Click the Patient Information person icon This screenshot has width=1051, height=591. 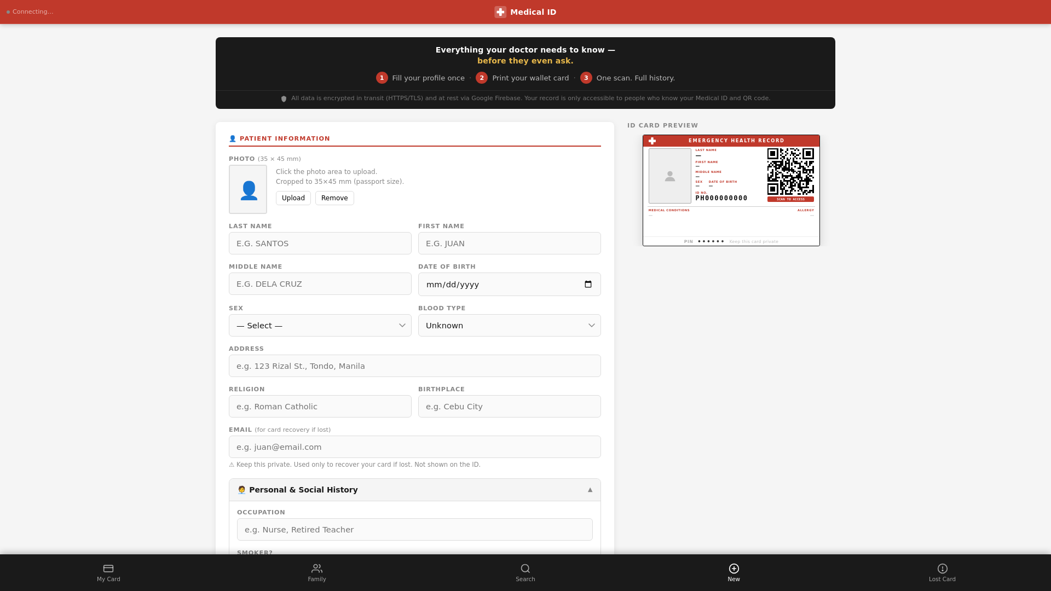click(x=233, y=139)
